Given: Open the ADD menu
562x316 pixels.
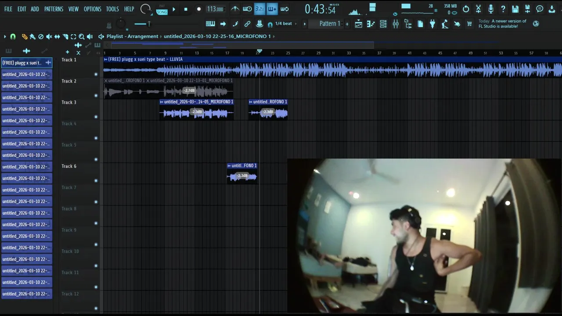Looking at the screenshot, I should [35, 9].
